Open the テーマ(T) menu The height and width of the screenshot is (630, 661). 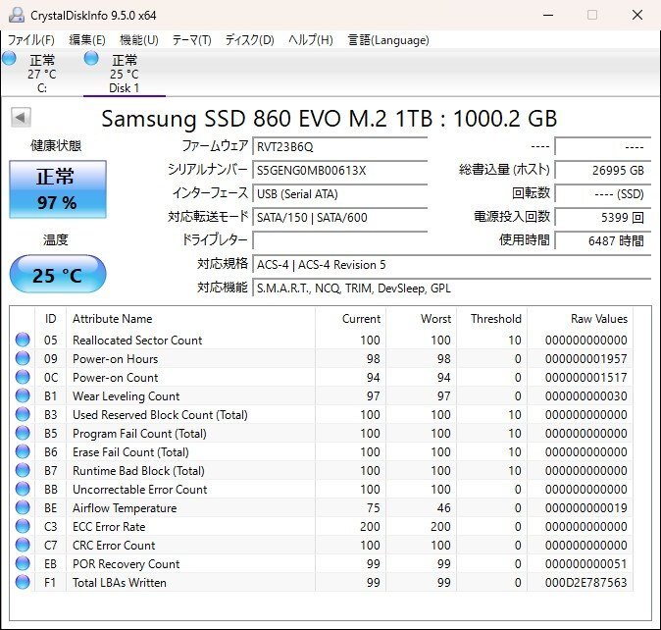pos(191,40)
